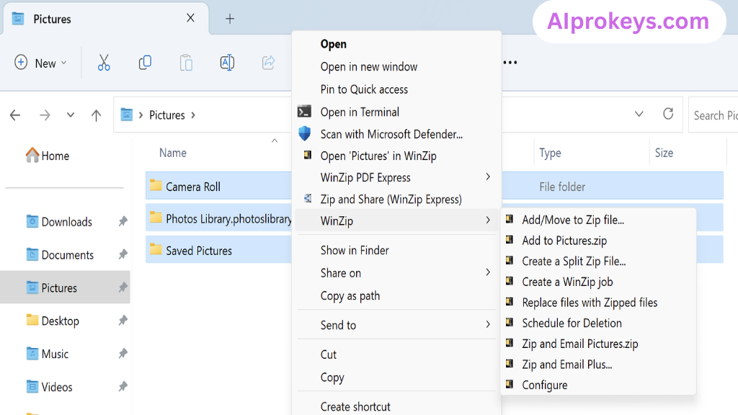
Task: Sort by the Type column header
Action: (550, 153)
